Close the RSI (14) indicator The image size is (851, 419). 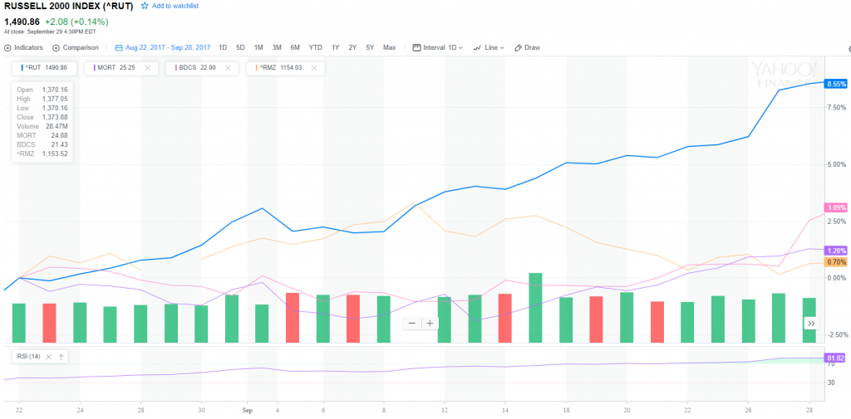(48, 357)
